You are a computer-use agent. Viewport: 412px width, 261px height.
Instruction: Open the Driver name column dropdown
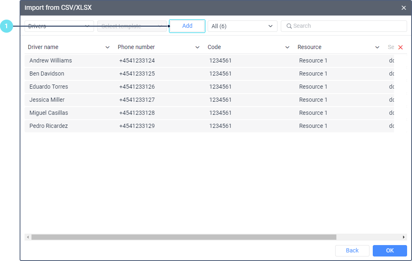click(107, 47)
